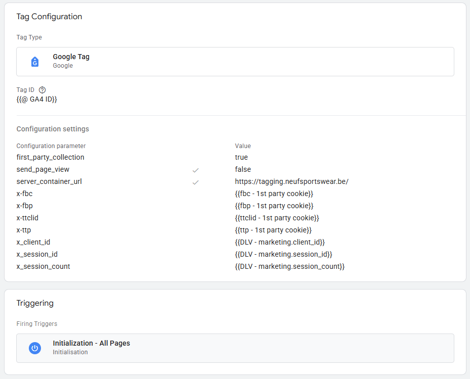Click the Initialization trigger power icon
Screen dimensions: 470x379
click(x=35, y=348)
